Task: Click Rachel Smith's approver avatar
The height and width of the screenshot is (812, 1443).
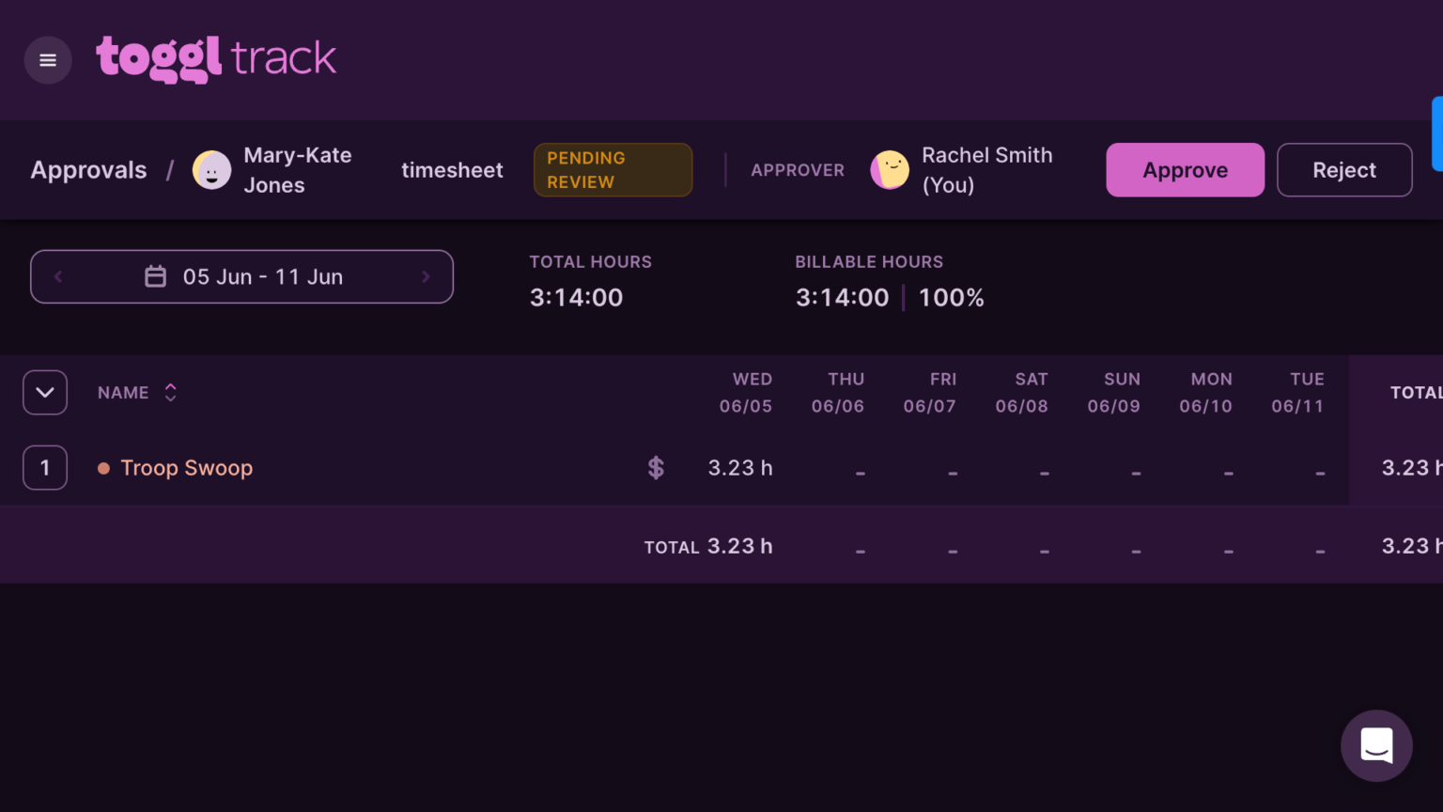Action: pyautogui.click(x=890, y=170)
